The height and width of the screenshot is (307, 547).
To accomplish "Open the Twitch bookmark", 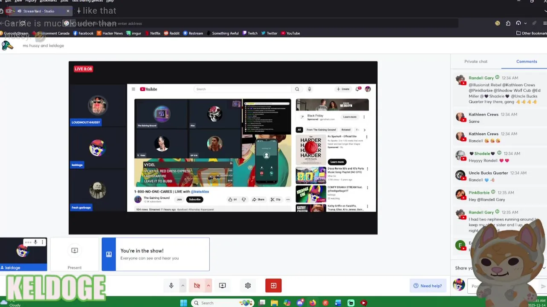I will [250, 33].
